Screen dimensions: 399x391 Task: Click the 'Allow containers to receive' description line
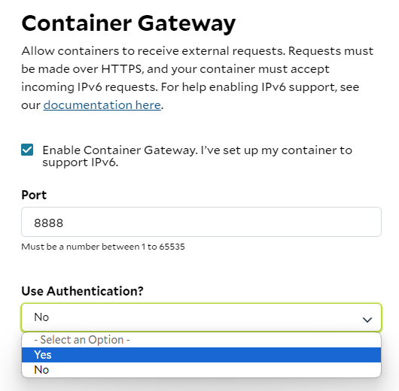(x=197, y=51)
